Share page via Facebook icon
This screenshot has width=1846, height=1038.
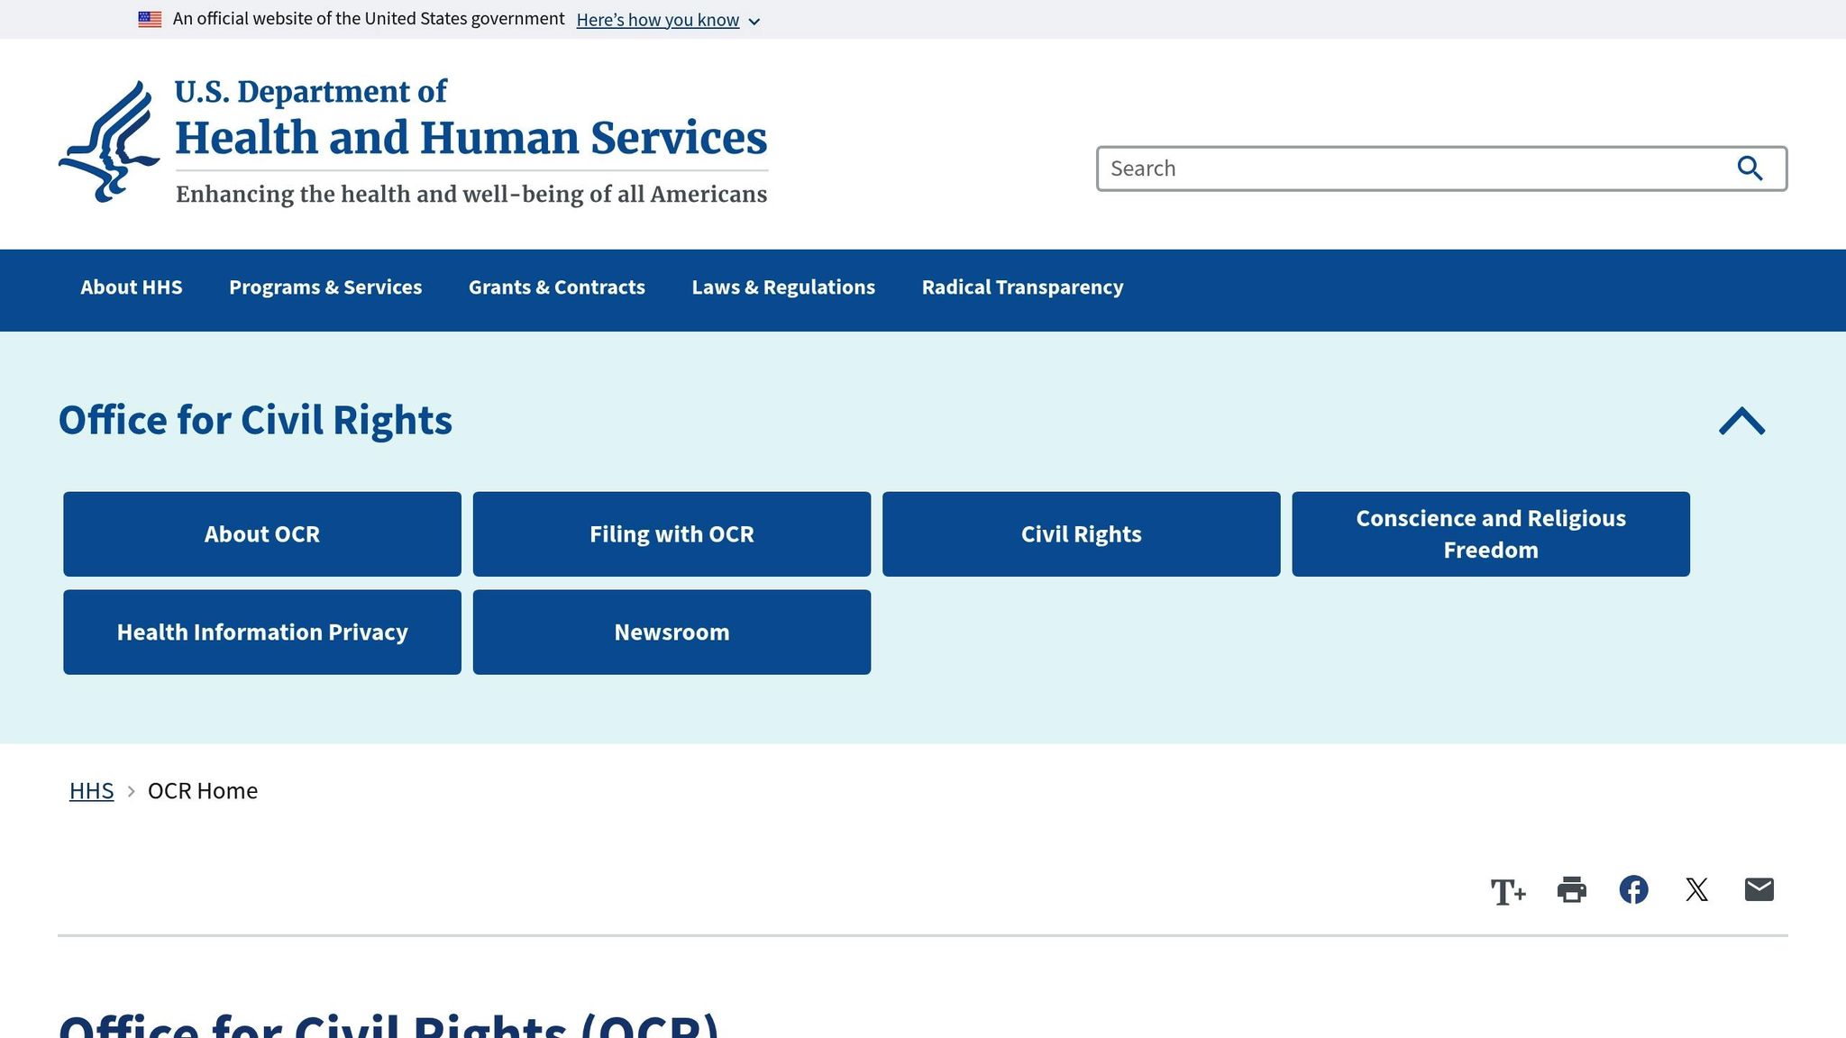[1633, 890]
